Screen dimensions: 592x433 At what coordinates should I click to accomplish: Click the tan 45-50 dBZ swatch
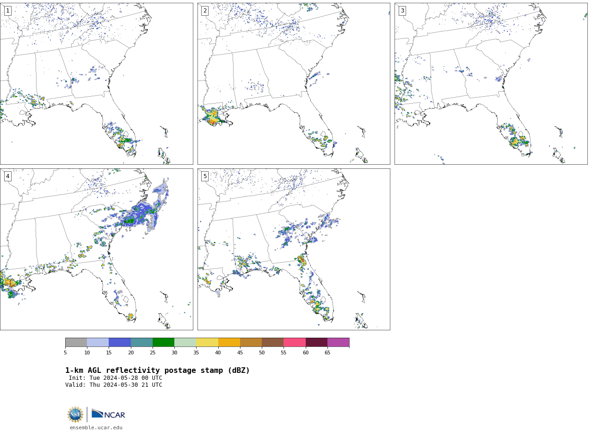tap(251, 342)
